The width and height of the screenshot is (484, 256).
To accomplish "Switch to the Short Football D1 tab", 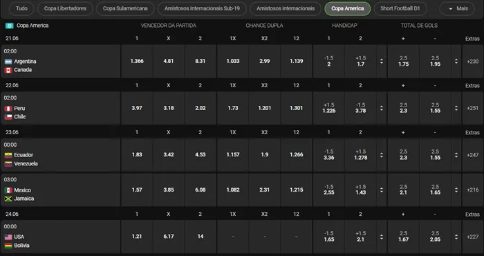I will (x=400, y=8).
